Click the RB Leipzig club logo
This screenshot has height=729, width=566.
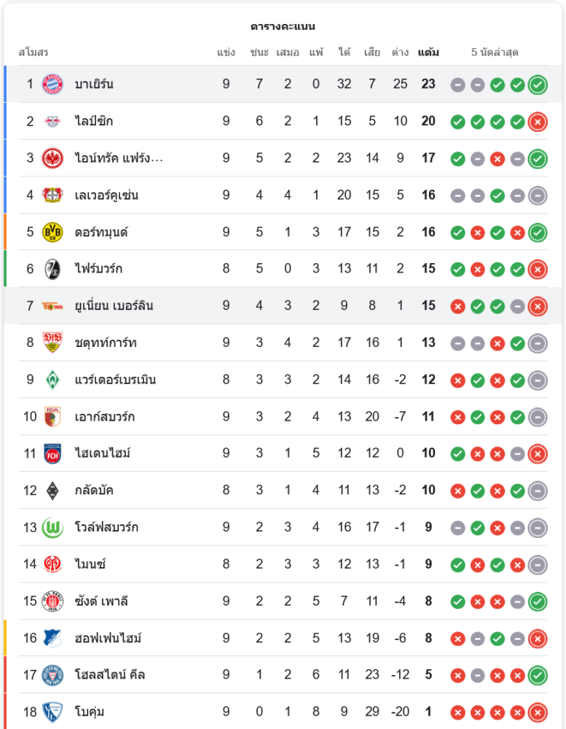[x=52, y=121]
